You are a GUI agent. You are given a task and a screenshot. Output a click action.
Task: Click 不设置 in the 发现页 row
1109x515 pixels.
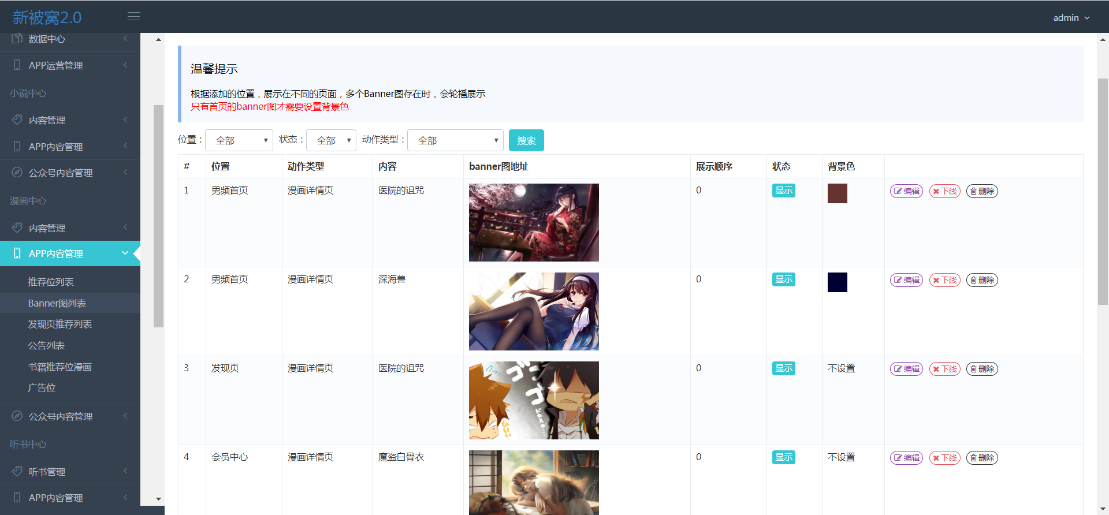coord(841,368)
